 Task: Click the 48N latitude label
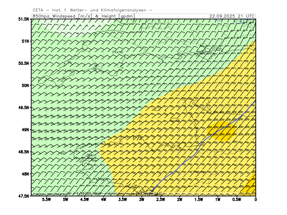click(25, 174)
